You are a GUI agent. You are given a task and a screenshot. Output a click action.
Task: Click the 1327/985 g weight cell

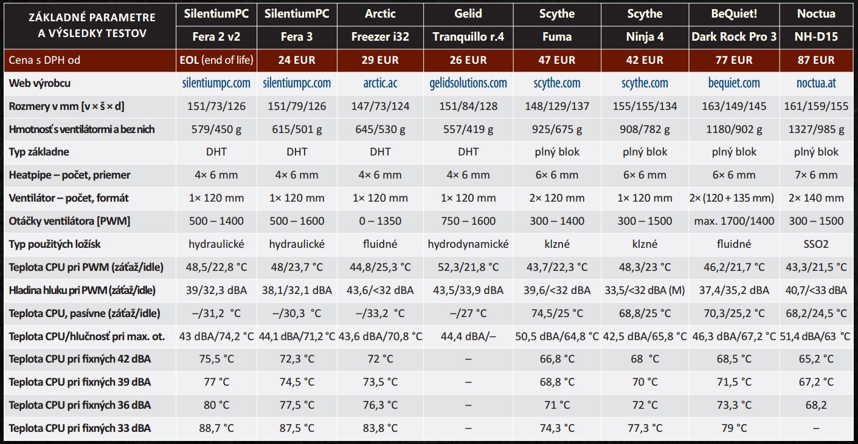pyautogui.click(x=816, y=129)
